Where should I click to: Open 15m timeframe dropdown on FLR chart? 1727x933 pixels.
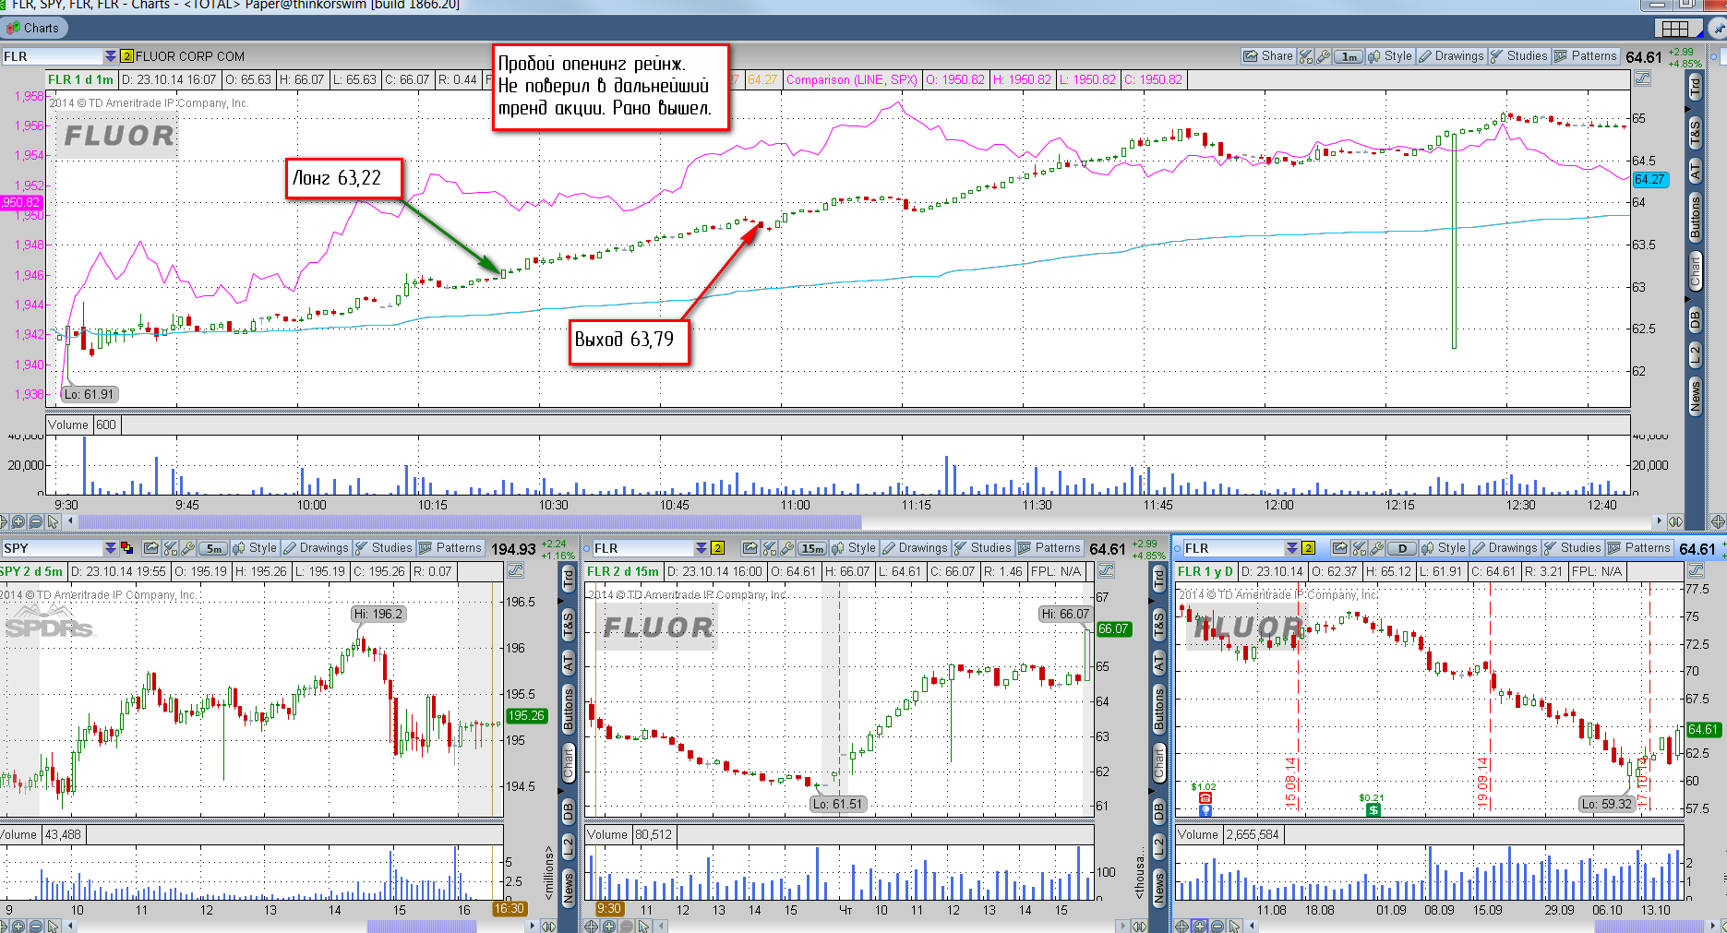[x=812, y=548]
